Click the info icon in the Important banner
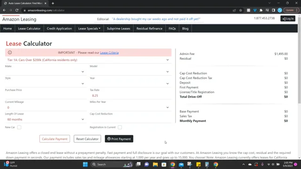 tap(10, 52)
